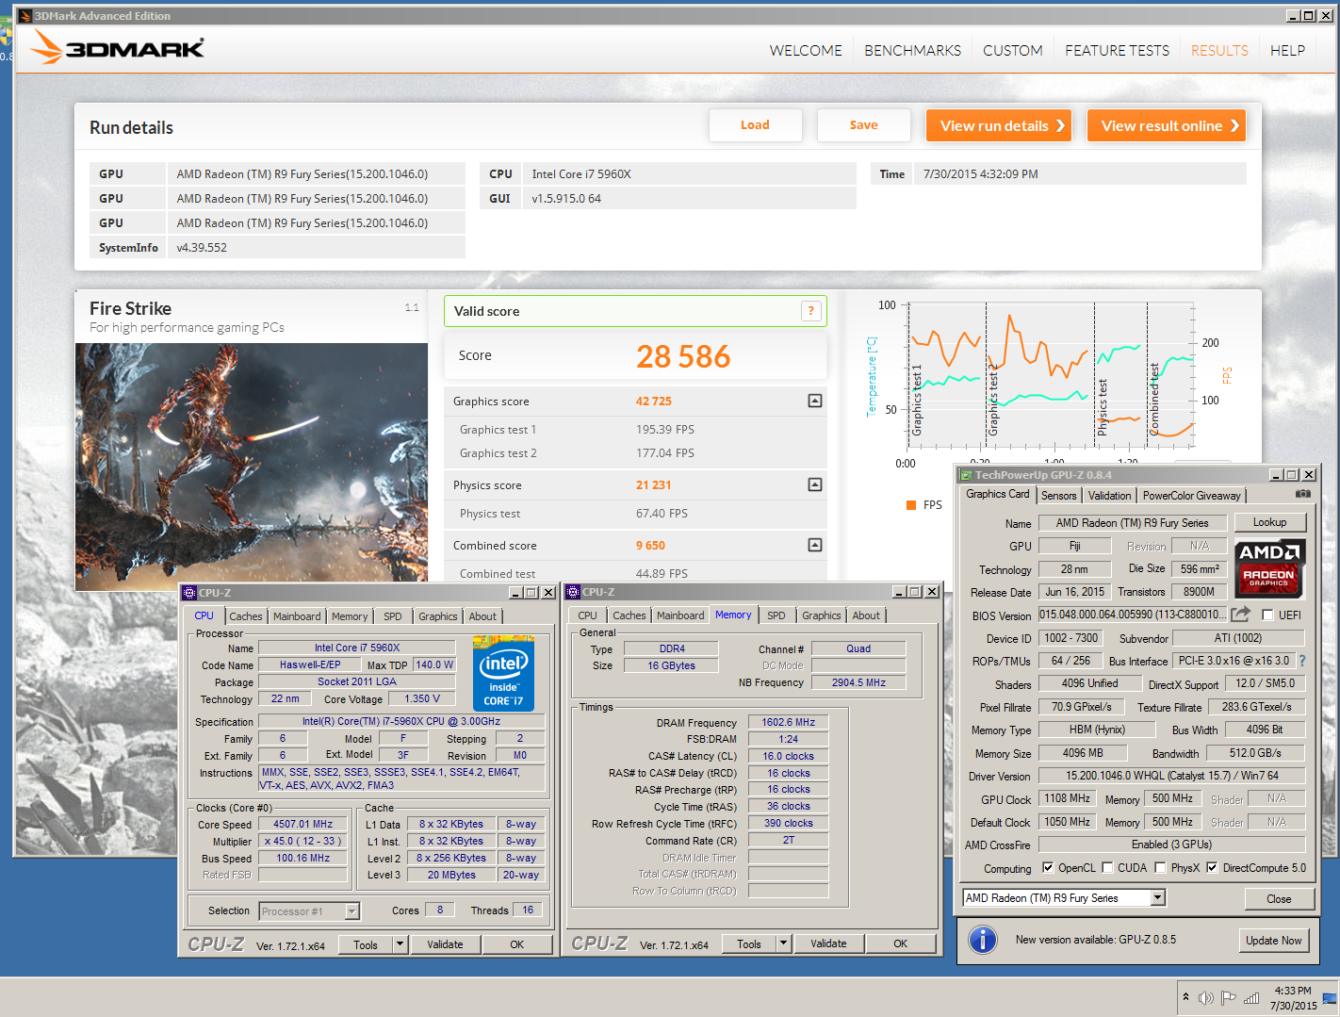Click the Fire Strike preview image
Viewport: 1340px width, 1017px height.
coord(252,467)
